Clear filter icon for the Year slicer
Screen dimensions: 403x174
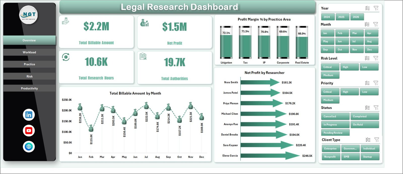click(x=376, y=8)
